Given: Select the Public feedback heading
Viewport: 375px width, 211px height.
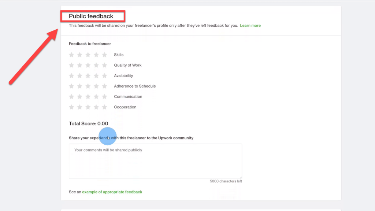Looking at the screenshot, I should point(91,16).
